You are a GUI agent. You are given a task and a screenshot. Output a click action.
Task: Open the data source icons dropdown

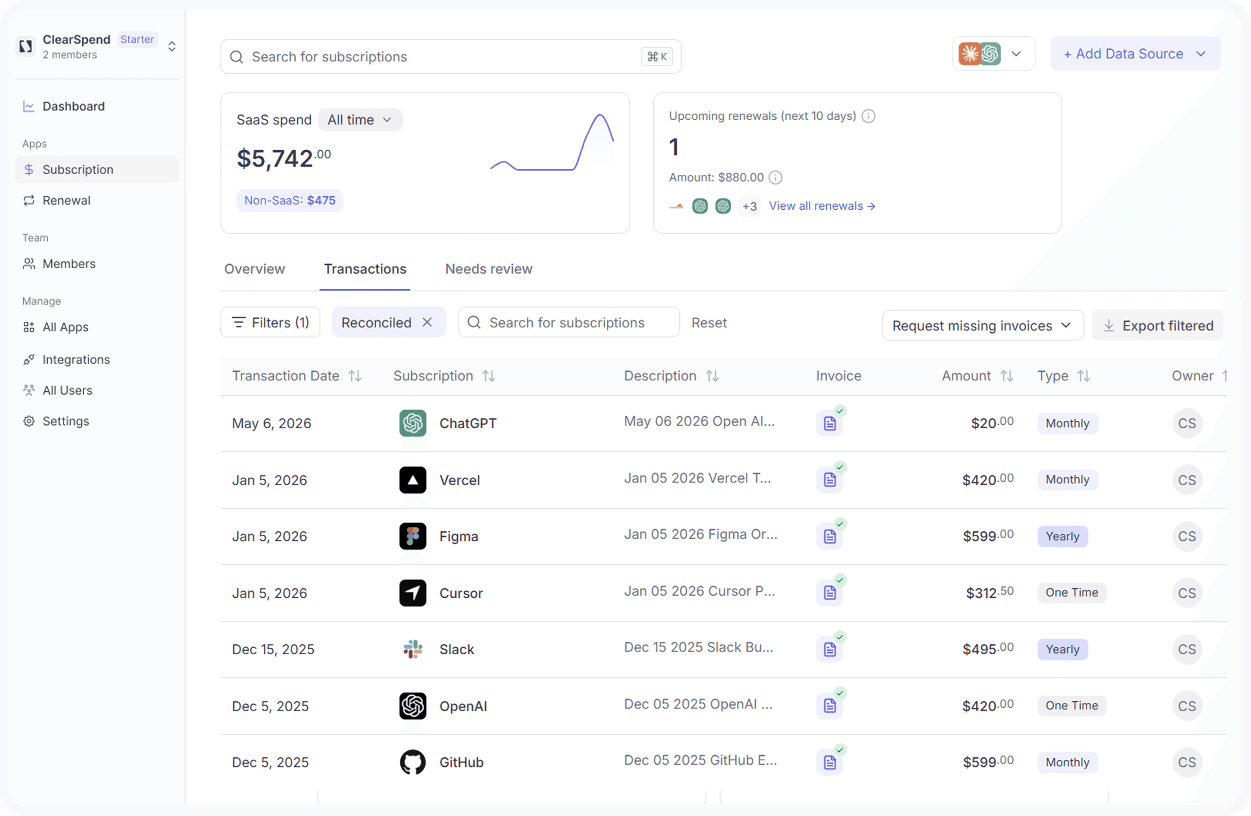coord(994,54)
